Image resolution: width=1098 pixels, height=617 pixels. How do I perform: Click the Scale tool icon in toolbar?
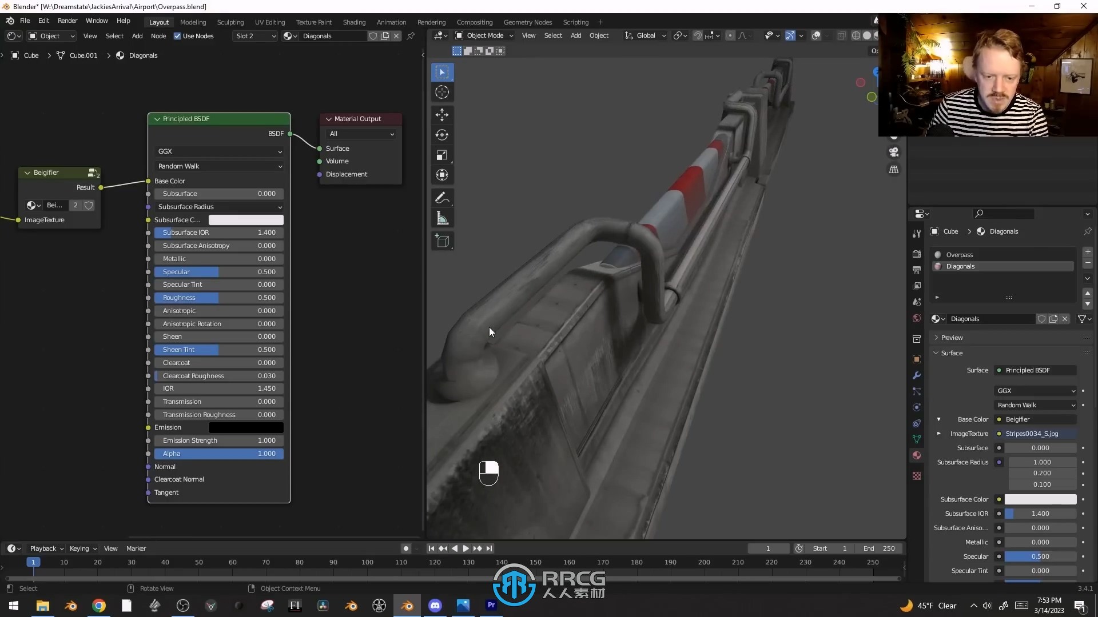coord(443,154)
